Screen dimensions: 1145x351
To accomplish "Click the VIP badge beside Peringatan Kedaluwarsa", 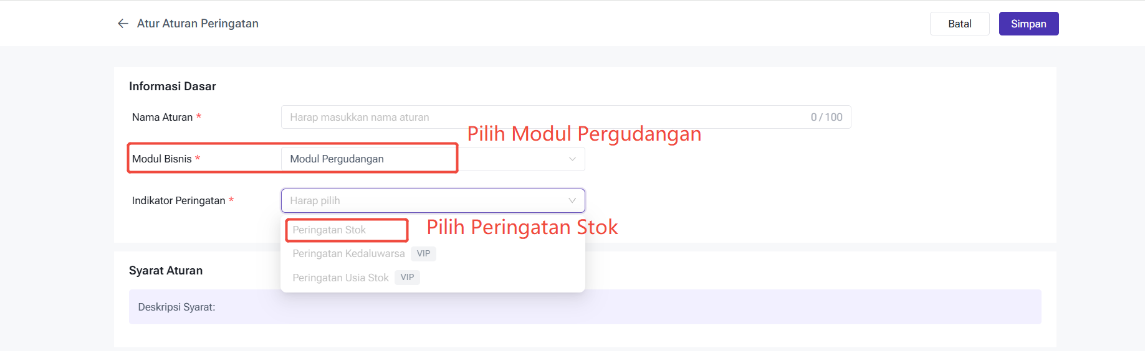I will coord(424,254).
